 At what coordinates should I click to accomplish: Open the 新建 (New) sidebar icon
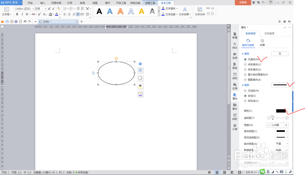(x=235, y=36)
